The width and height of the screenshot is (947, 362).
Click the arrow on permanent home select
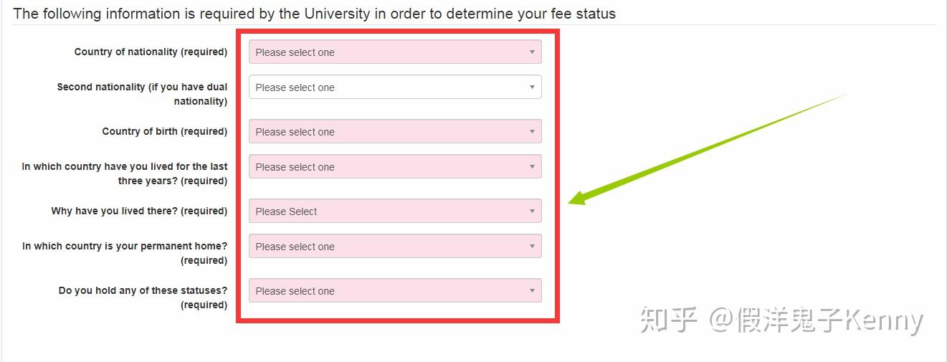(532, 247)
